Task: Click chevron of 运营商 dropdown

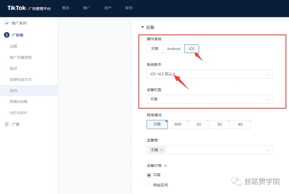Action: tap(269, 150)
